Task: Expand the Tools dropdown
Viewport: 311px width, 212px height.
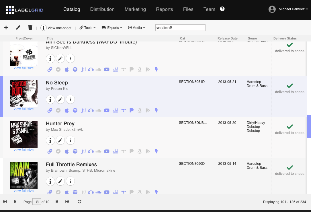Action: pos(87,28)
